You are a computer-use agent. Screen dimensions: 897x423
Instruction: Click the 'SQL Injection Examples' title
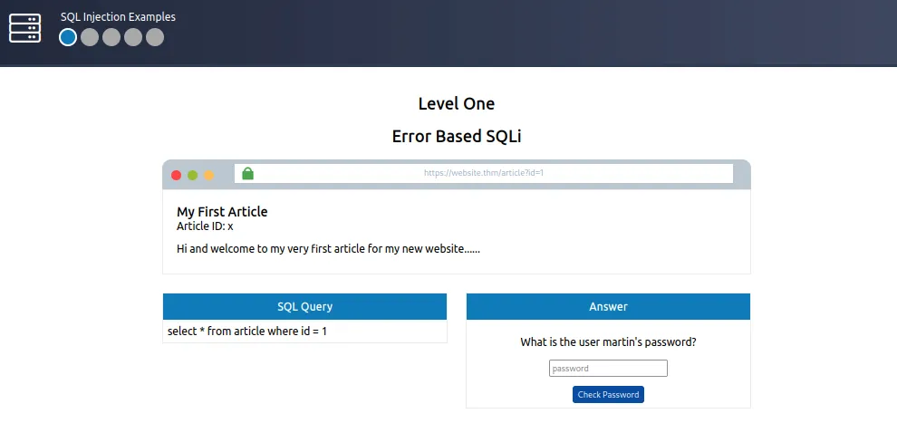[x=118, y=17]
